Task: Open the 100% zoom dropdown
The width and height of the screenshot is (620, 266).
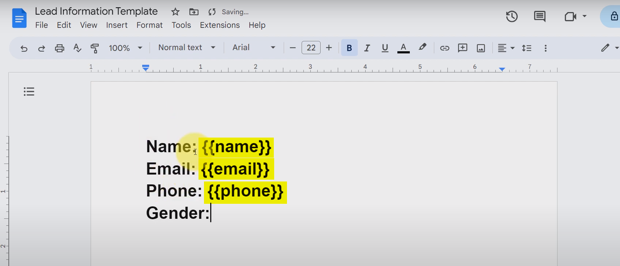Action: (x=125, y=48)
